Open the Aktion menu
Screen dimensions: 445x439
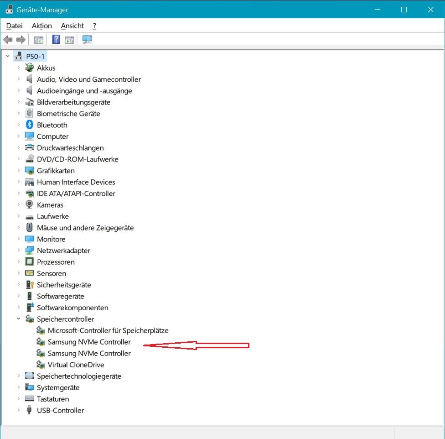coord(42,26)
